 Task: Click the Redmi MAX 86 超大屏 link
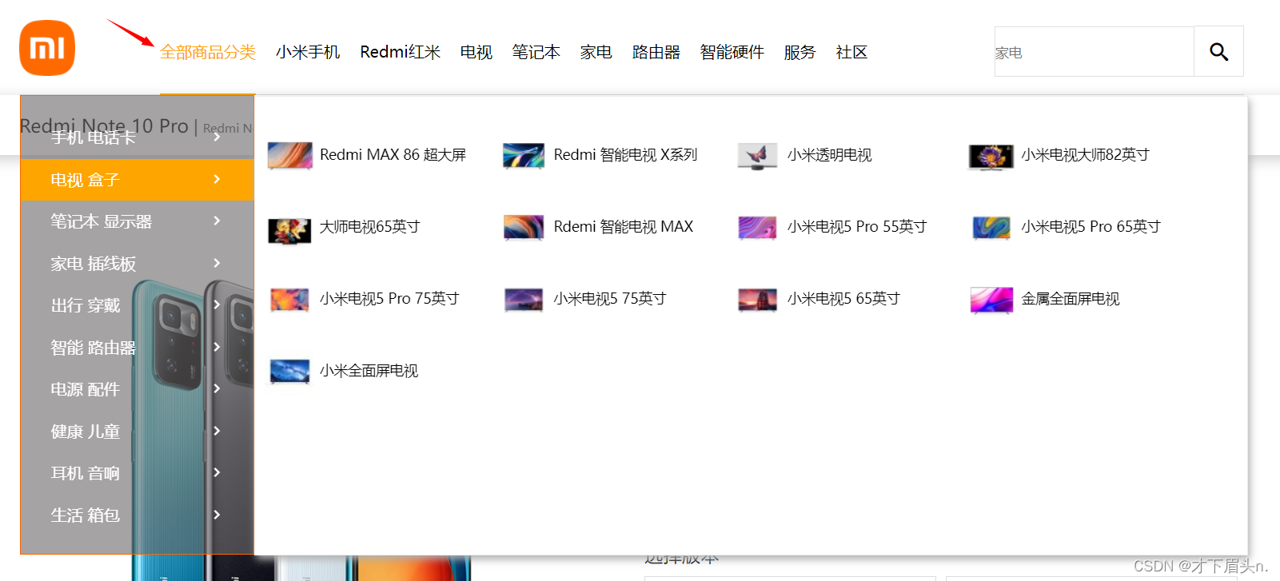click(x=393, y=155)
